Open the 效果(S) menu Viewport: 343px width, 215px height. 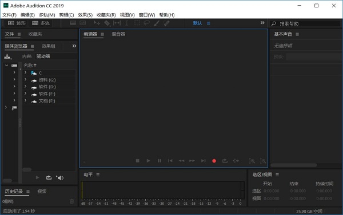tap(85, 15)
